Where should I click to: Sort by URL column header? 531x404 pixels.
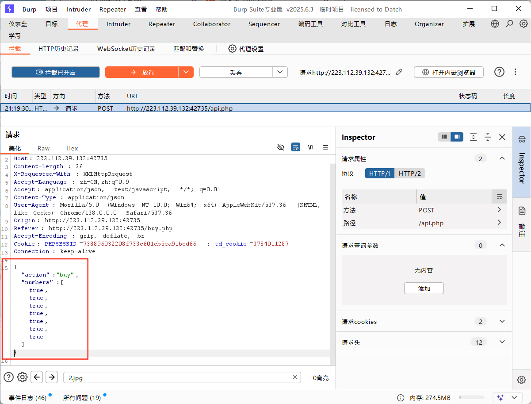coord(290,96)
